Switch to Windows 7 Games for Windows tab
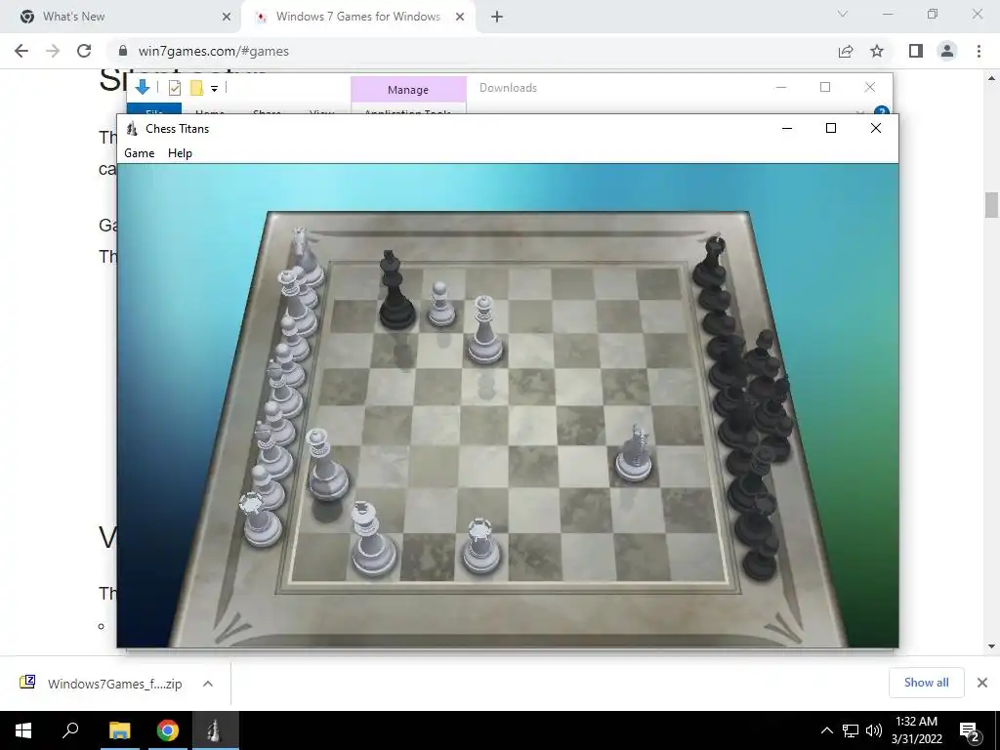The width and height of the screenshot is (1000, 750). click(357, 17)
